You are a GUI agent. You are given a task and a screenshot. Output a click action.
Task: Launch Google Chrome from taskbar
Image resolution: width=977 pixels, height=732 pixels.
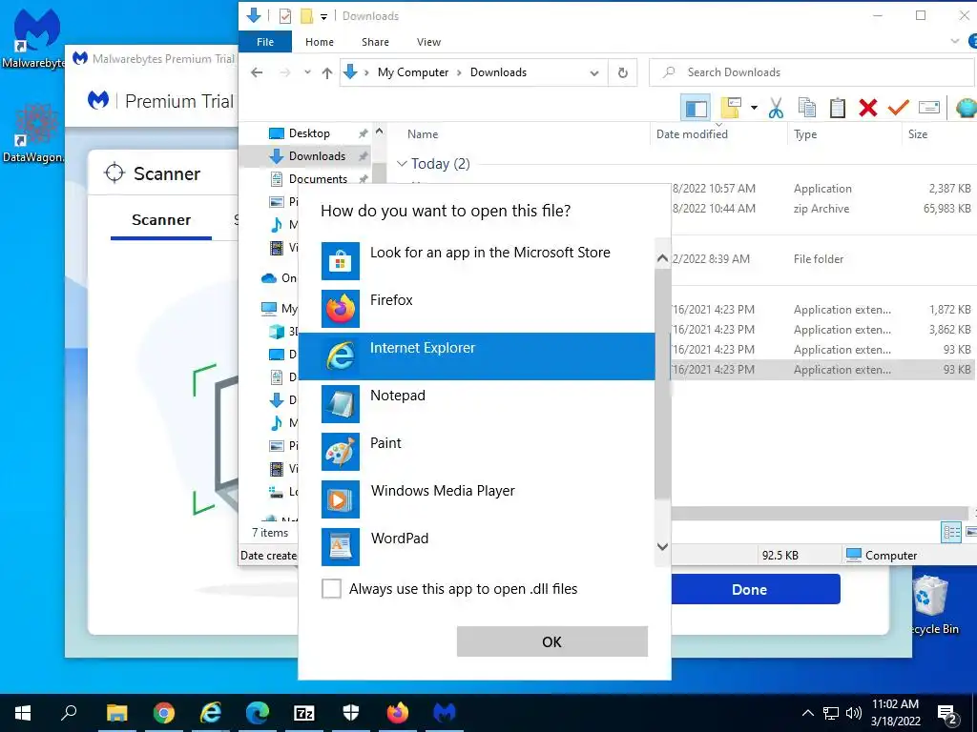[x=163, y=713]
